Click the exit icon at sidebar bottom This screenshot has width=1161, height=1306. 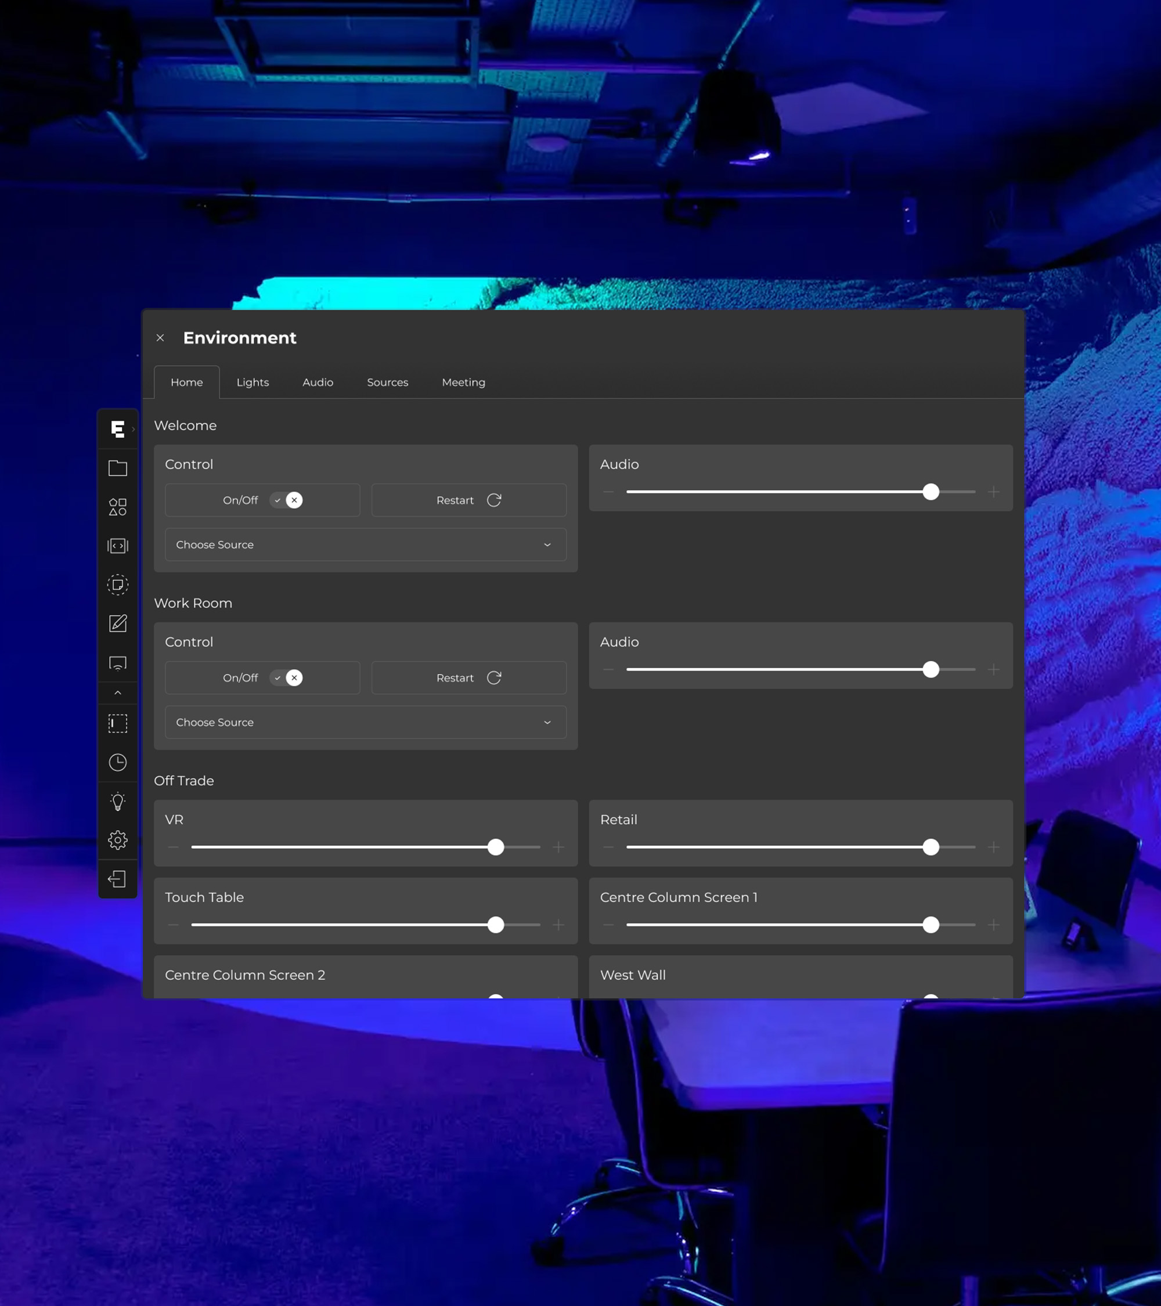[118, 879]
